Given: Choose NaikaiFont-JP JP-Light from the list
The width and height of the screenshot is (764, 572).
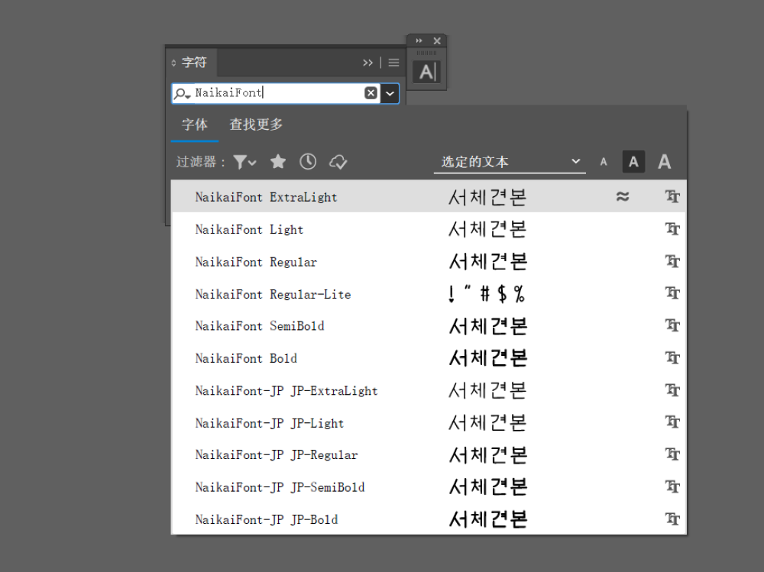Looking at the screenshot, I should click(x=429, y=422).
